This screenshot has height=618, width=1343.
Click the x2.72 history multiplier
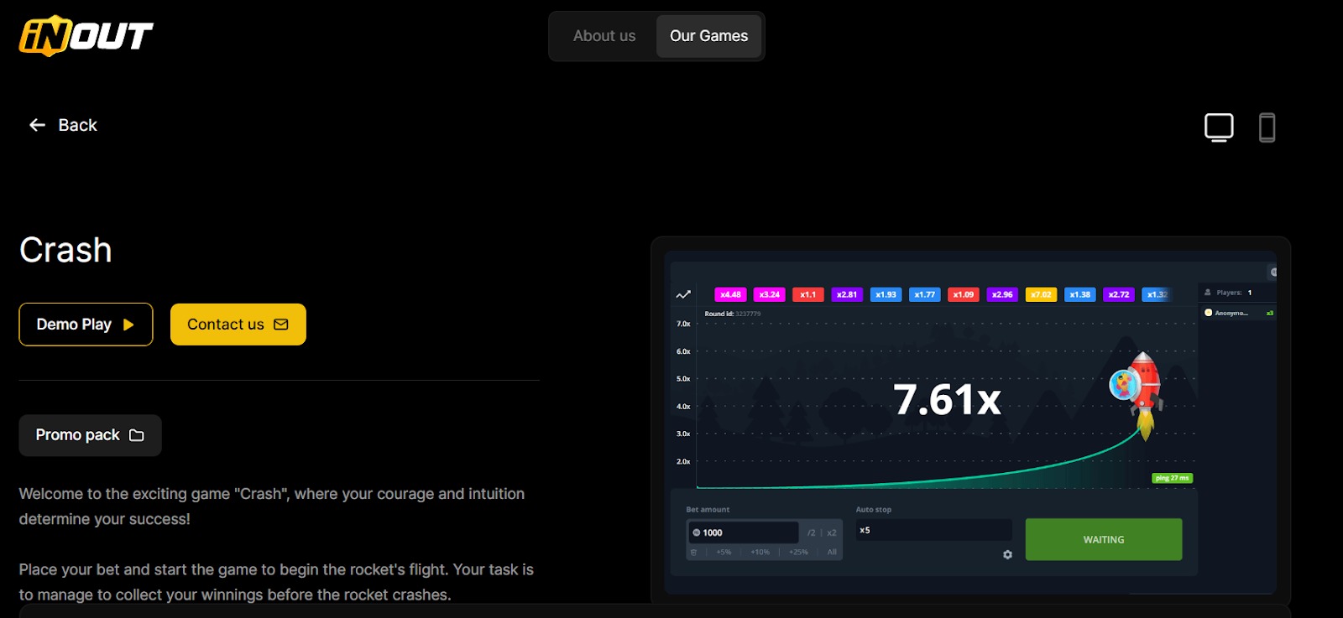(1119, 294)
